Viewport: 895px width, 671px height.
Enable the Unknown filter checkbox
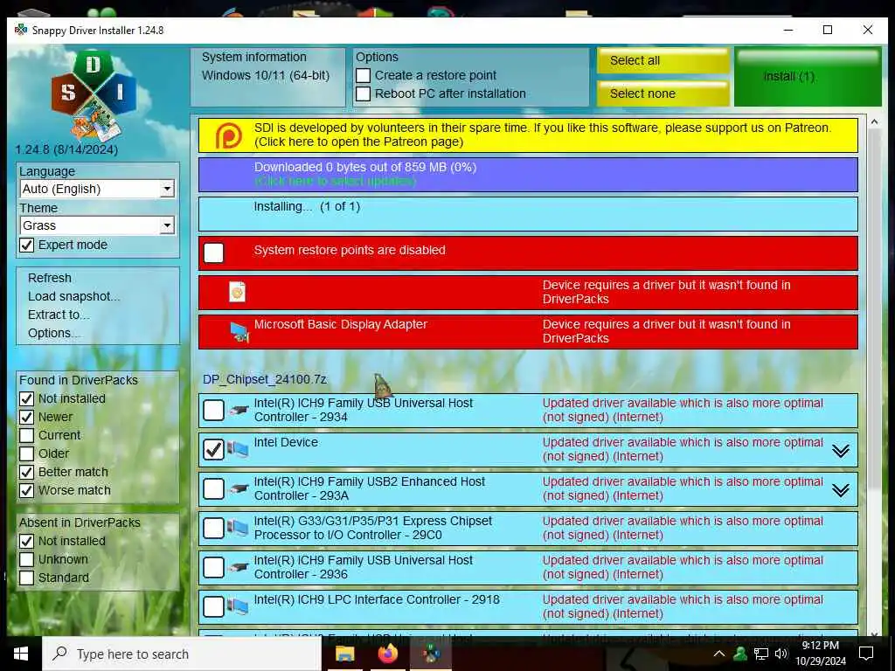pyautogui.click(x=27, y=559)
